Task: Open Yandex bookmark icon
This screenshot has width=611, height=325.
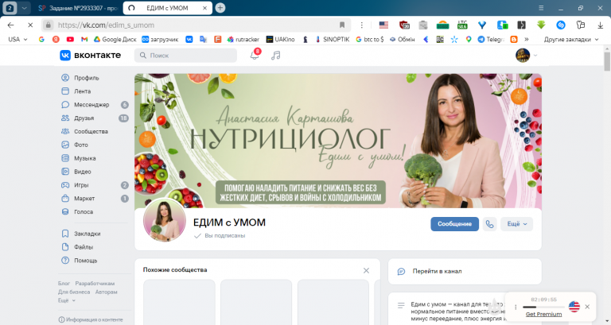Action: click(56, 39)
